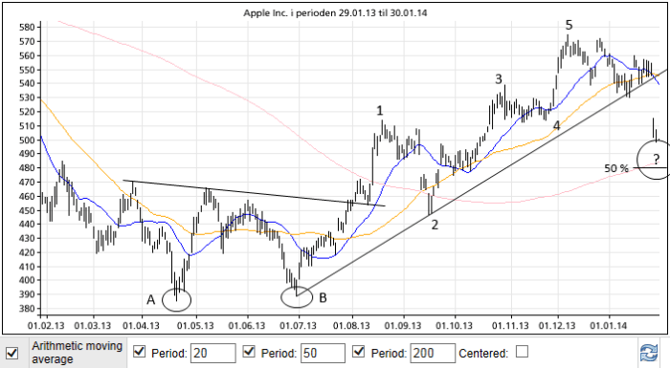670x368 pixels.
Task: Uncheck the Period 20 checkbox
Action: (140, 352)
